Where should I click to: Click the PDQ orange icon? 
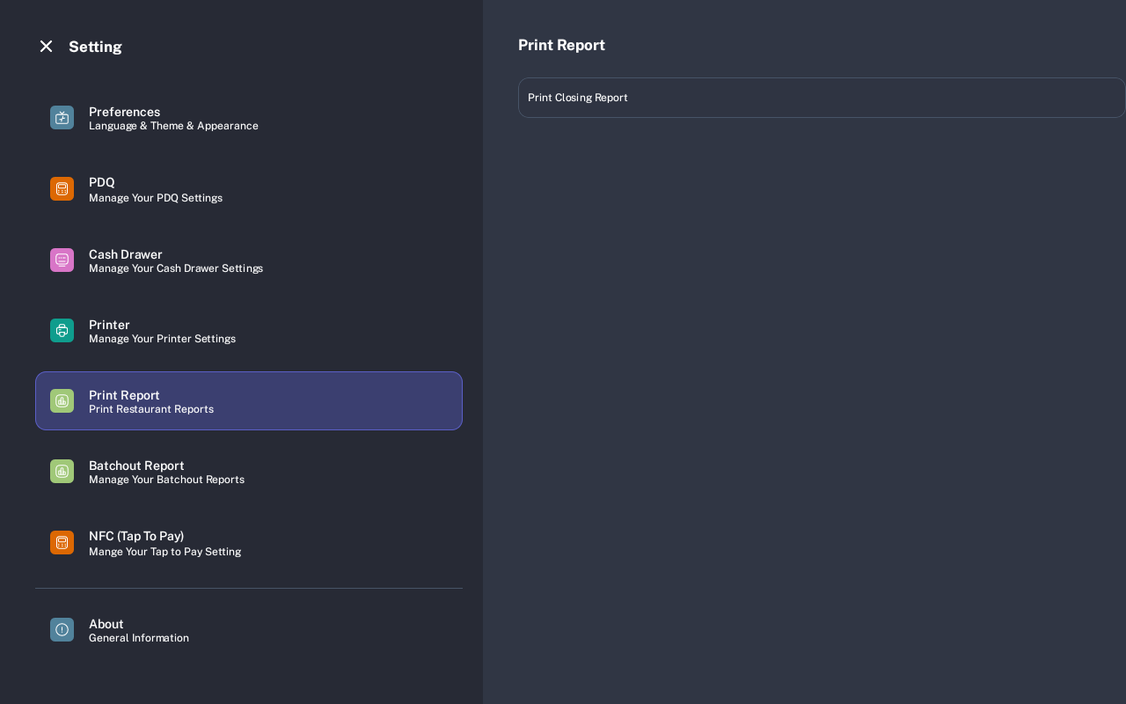pyautogui.click(x=62, y=188)
